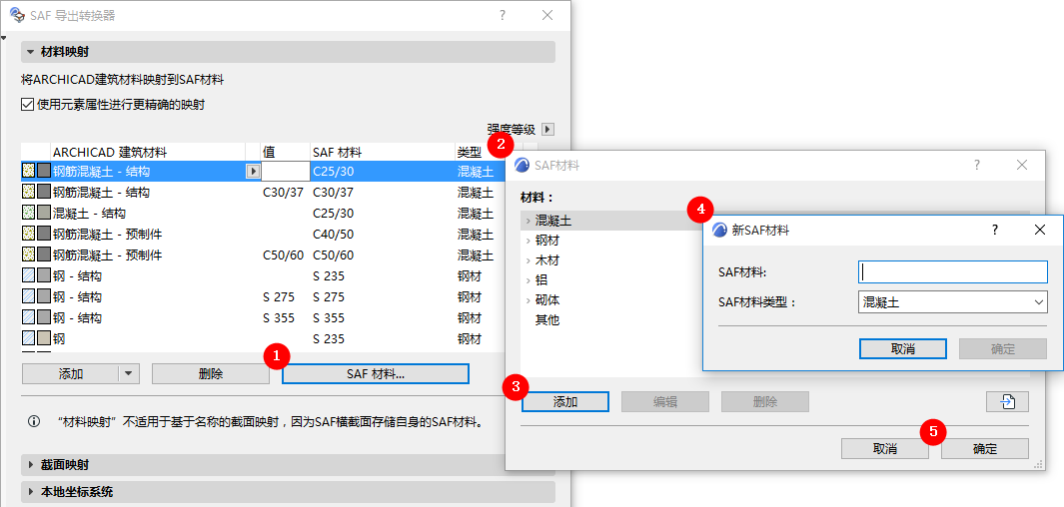Expand the 木材 tree node
The image size is (1064, 507).
pos(528,260)
